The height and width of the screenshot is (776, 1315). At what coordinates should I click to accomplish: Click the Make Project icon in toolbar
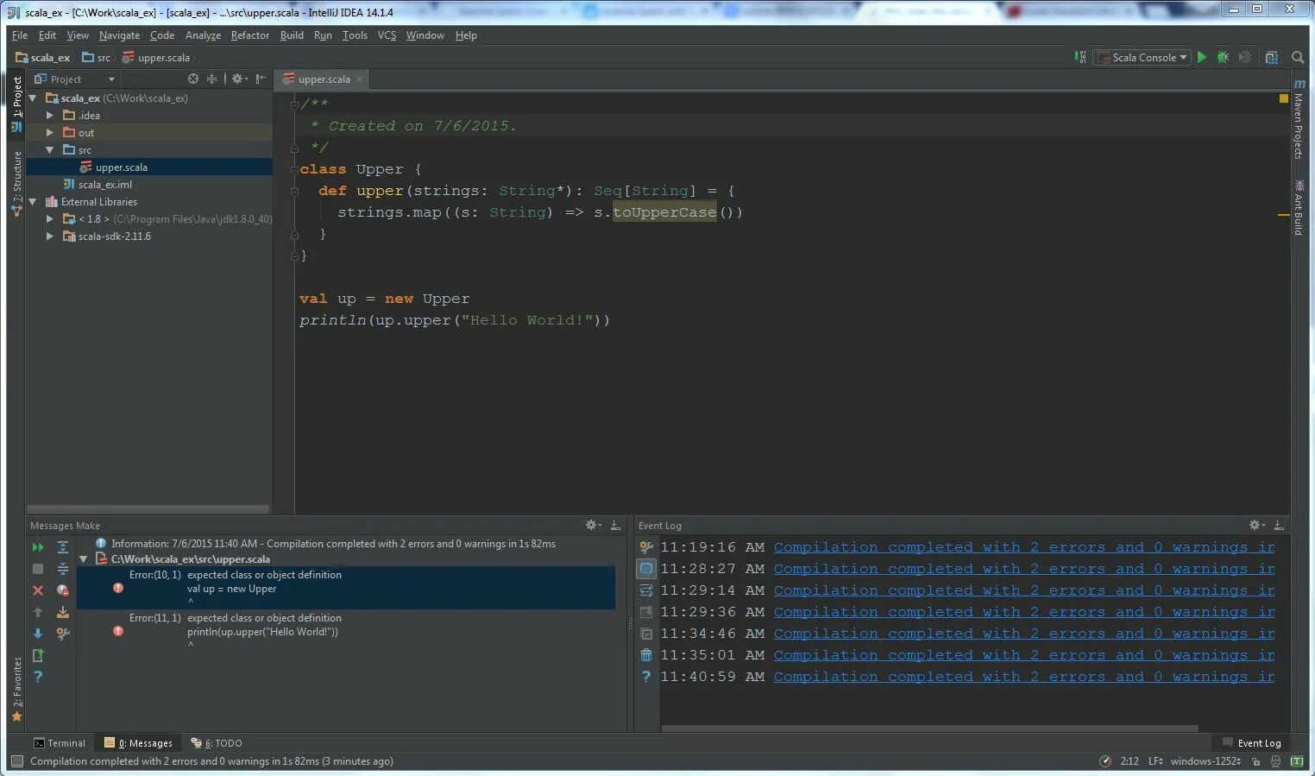[x=1079, y=57]
